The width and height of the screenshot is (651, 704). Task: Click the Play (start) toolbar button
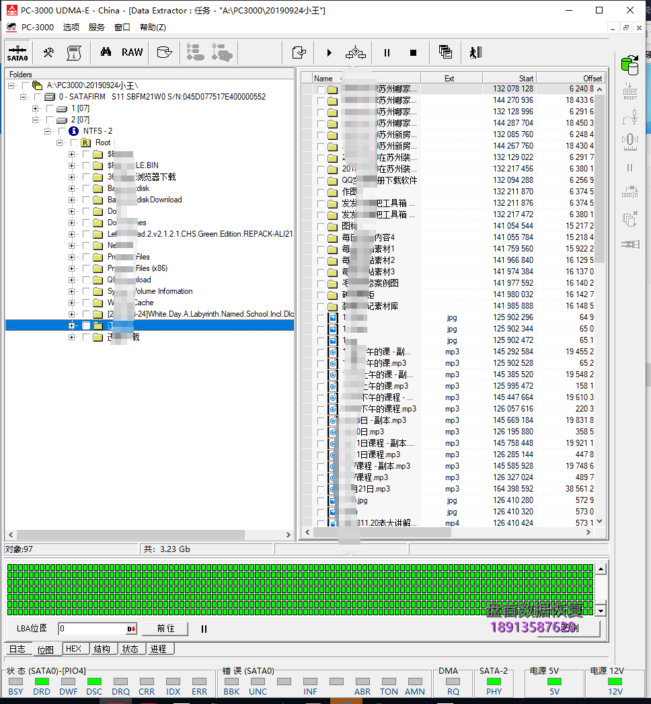329,53
